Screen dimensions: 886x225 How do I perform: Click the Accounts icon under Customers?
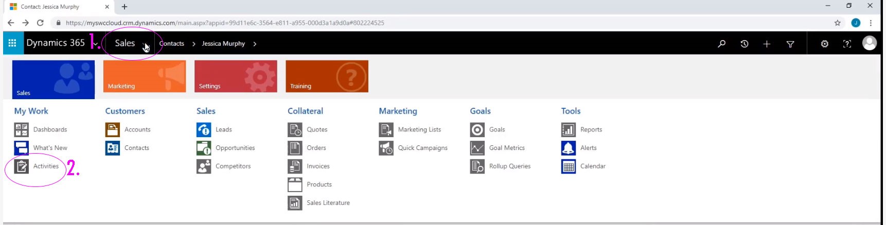(112, 129)
